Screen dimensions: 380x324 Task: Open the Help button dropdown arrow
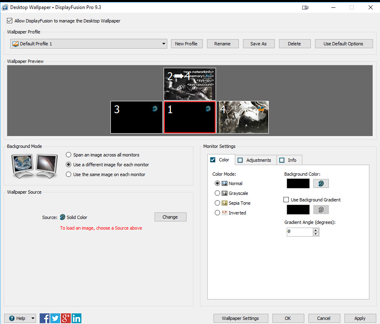tap(33, 318)
